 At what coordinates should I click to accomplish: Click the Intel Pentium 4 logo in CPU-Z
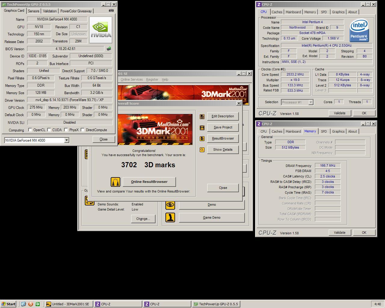[x=359, y=31]
